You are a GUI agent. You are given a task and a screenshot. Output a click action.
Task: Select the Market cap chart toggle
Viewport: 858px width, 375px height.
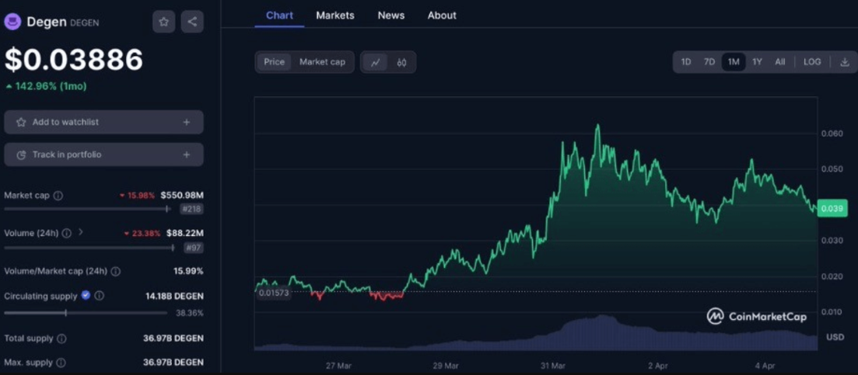pos(322,61)
